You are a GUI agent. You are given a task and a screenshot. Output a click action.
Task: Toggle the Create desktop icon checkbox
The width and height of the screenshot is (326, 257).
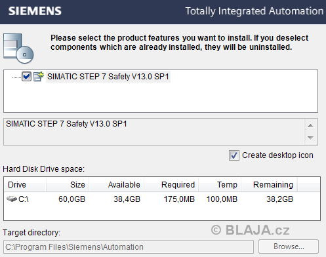coord(234,155)
